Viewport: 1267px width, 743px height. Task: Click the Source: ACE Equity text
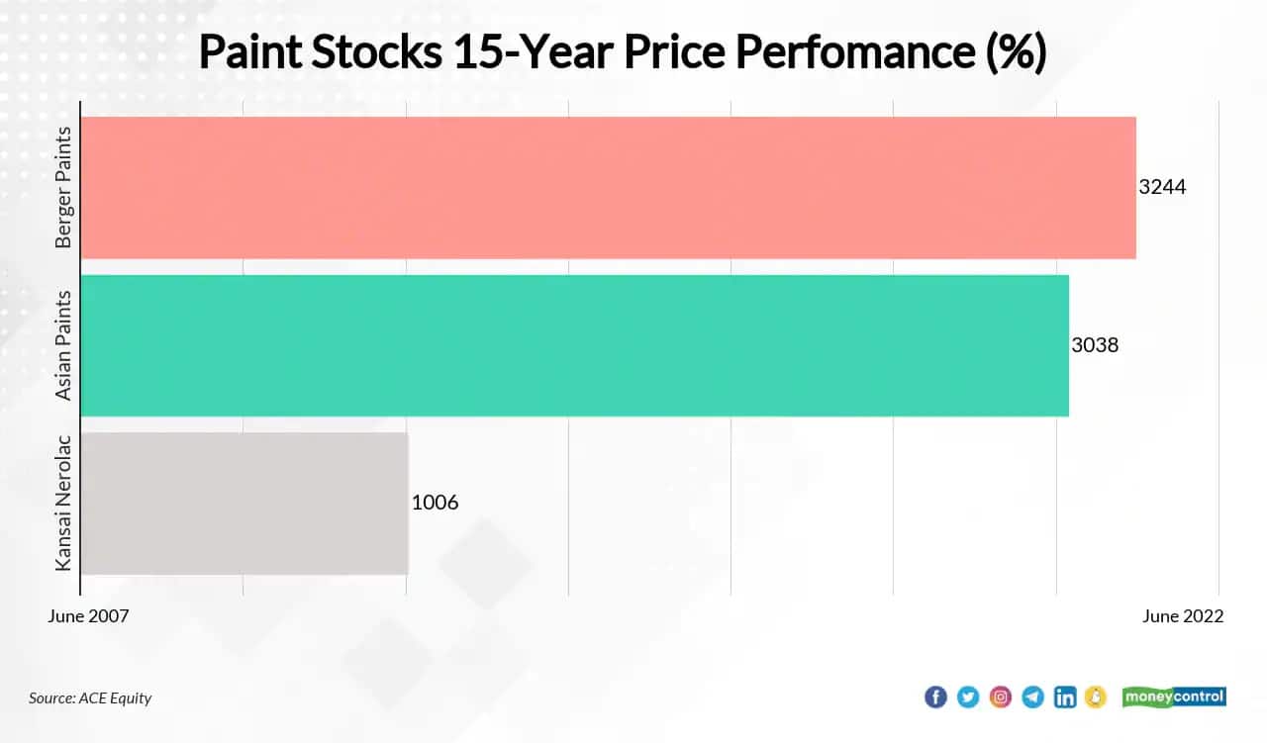(x=90, y=698)
